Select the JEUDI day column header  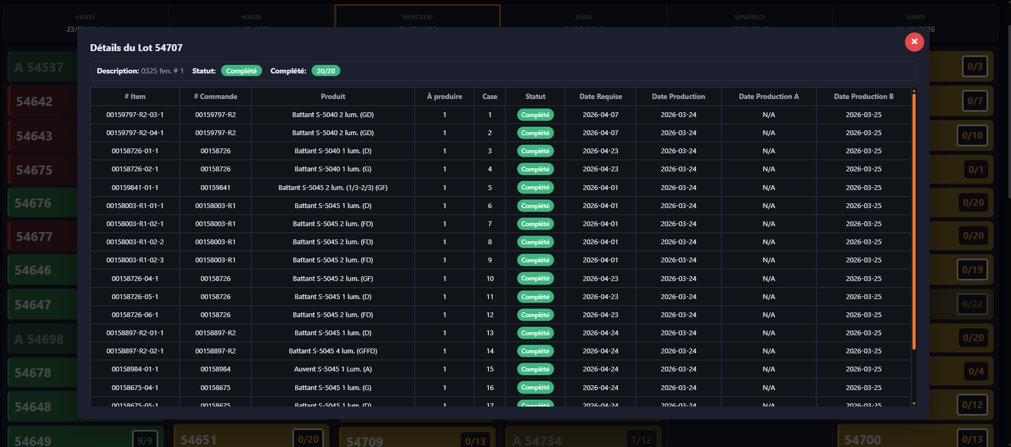click(x=583, y=16)
